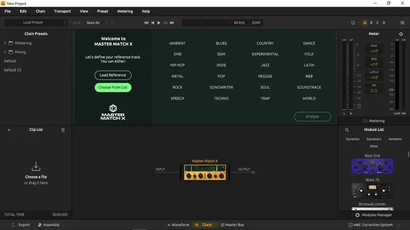Open the Help menu

pyautogui.click(x=146, y=11)
